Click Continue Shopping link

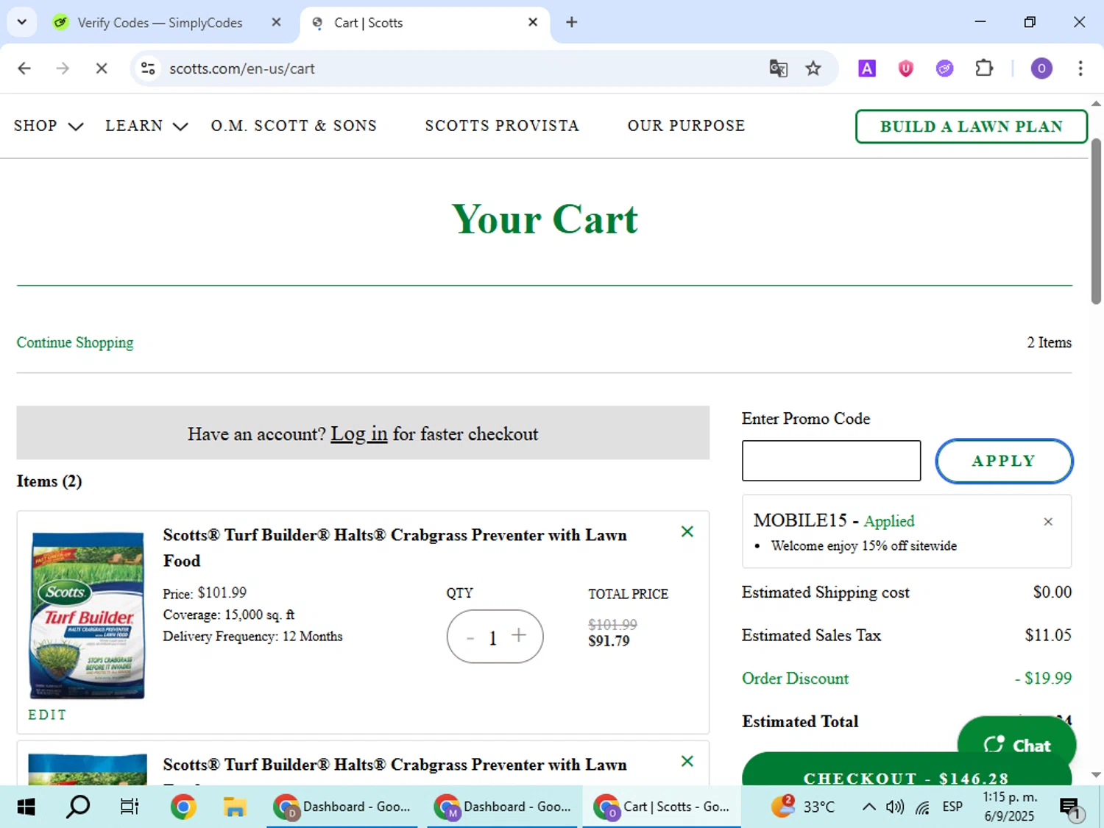click(75, 342)
